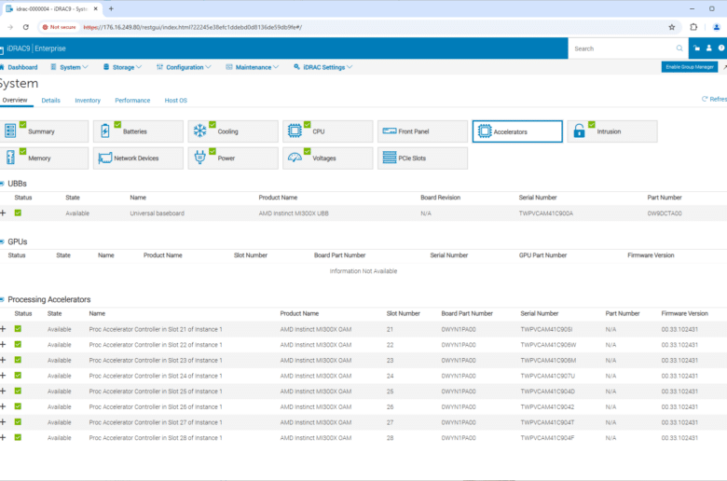Open the Intrusion lock tile
727x481 pixels.
[x=612, y=131]
